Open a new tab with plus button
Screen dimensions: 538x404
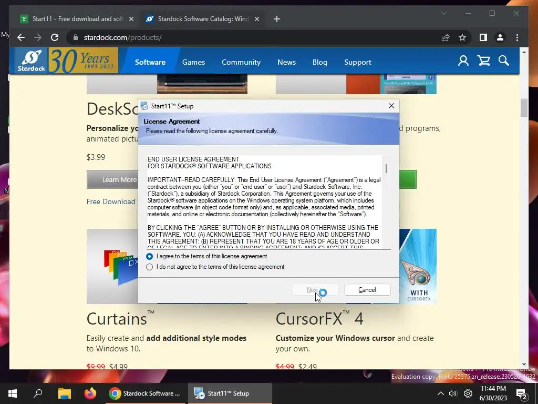coord(277,19)
